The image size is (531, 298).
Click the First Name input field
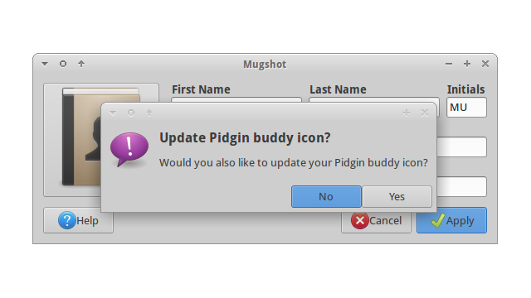236,100
